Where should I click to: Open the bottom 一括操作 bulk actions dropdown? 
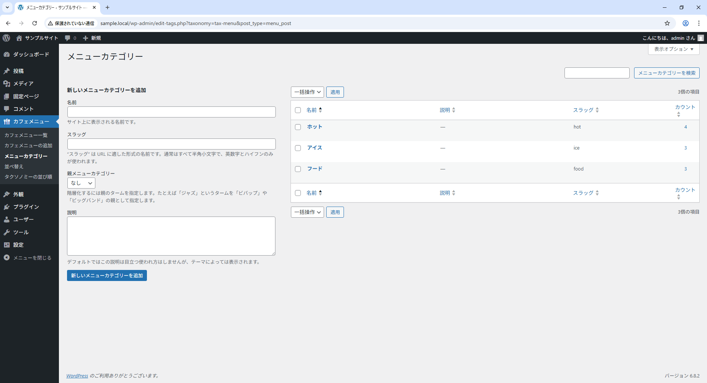307,212
